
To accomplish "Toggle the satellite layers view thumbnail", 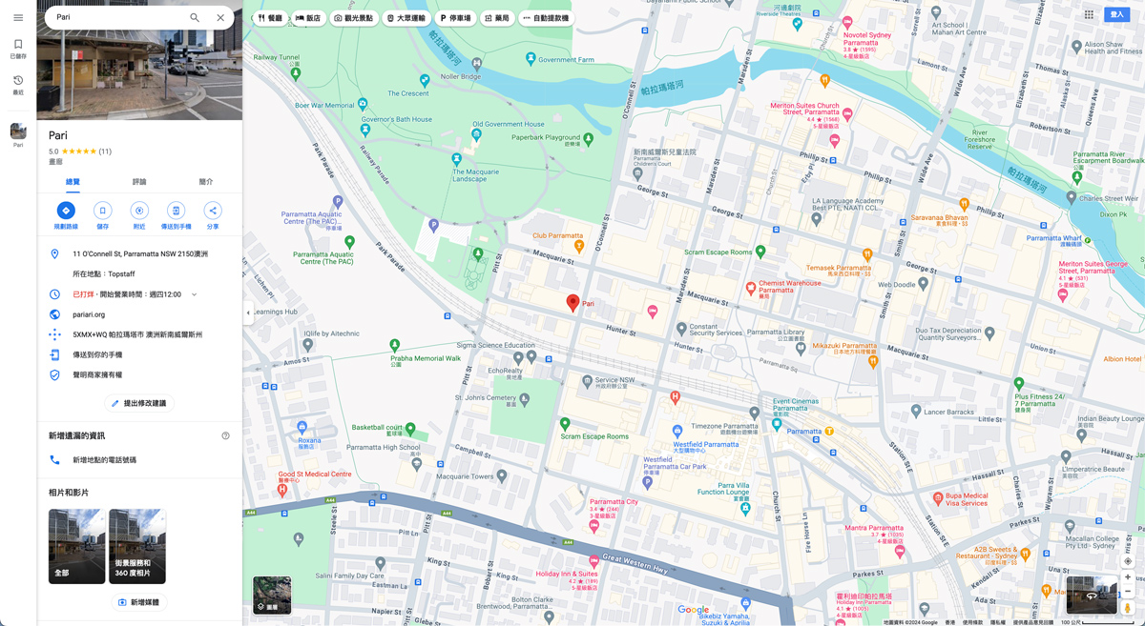I will click(272, 595).
